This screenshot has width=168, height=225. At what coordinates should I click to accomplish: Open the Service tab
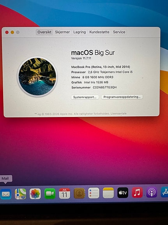[x=119, y=32]
